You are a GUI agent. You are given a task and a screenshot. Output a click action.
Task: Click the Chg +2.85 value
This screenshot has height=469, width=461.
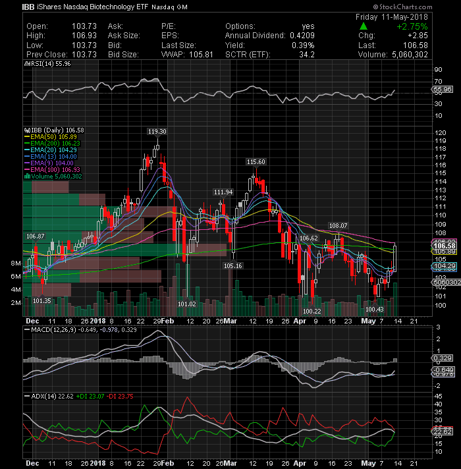pyautogui.click(x=418, y=36)
